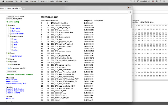Collapse the Section Header tree node
The width and height of the screenshot is (168, 105).
[9, 36]
